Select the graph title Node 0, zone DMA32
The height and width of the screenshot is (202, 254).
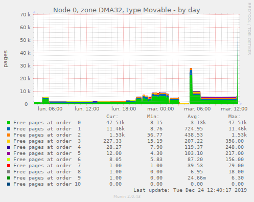click(x=127, y=10)
